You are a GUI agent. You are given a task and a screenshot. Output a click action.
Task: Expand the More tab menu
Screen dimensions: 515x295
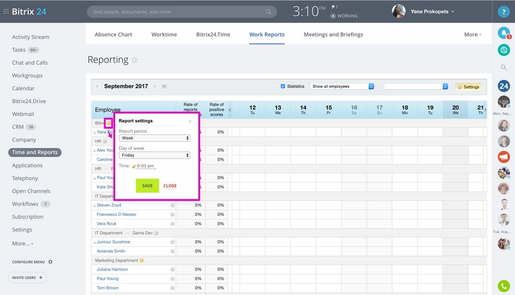coord(473,35)
